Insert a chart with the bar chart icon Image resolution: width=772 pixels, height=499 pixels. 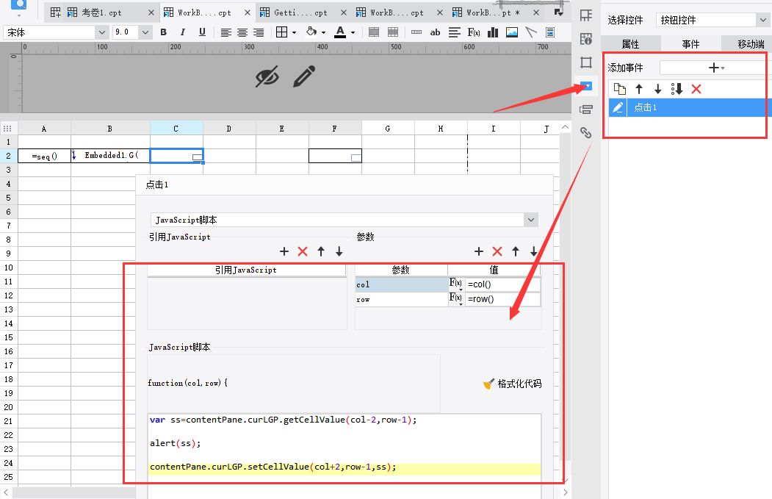(493, 32)
